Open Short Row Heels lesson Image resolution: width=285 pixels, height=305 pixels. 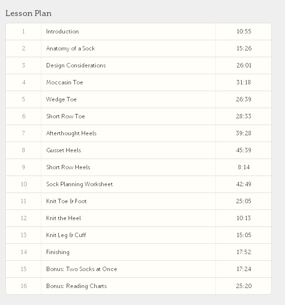(x=139, y=167)
